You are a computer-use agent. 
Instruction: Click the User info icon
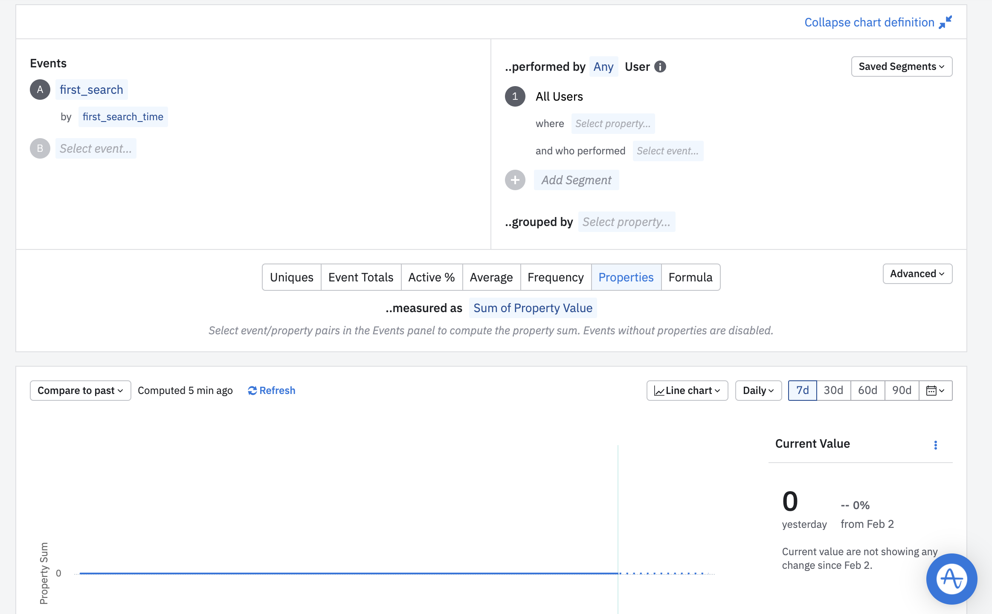(x=660, y=67)
